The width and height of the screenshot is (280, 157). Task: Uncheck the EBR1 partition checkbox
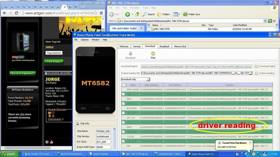coord(123,99)
